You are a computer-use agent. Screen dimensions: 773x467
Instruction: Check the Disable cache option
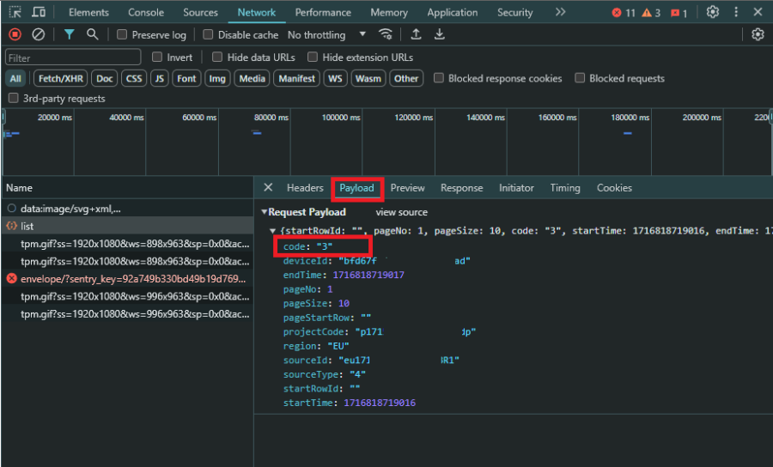pyautogui.click(x=208, y=35)
